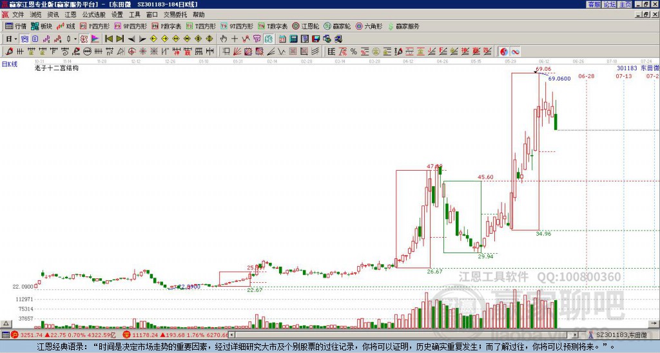Toggle the red yin-yang icon
The image size is (660, 353).
point(504,52)
